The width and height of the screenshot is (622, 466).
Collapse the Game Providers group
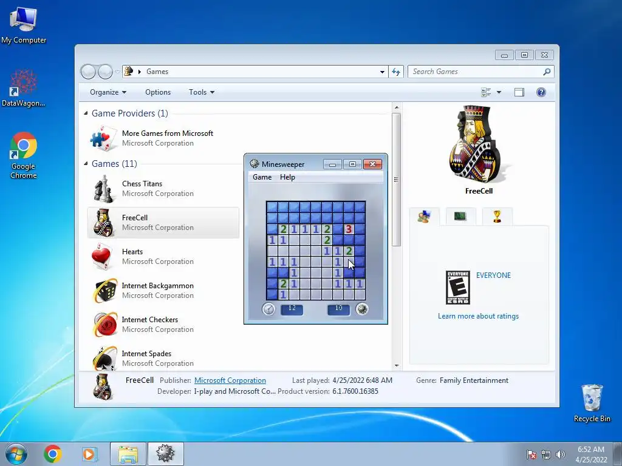tap(86, 113)
